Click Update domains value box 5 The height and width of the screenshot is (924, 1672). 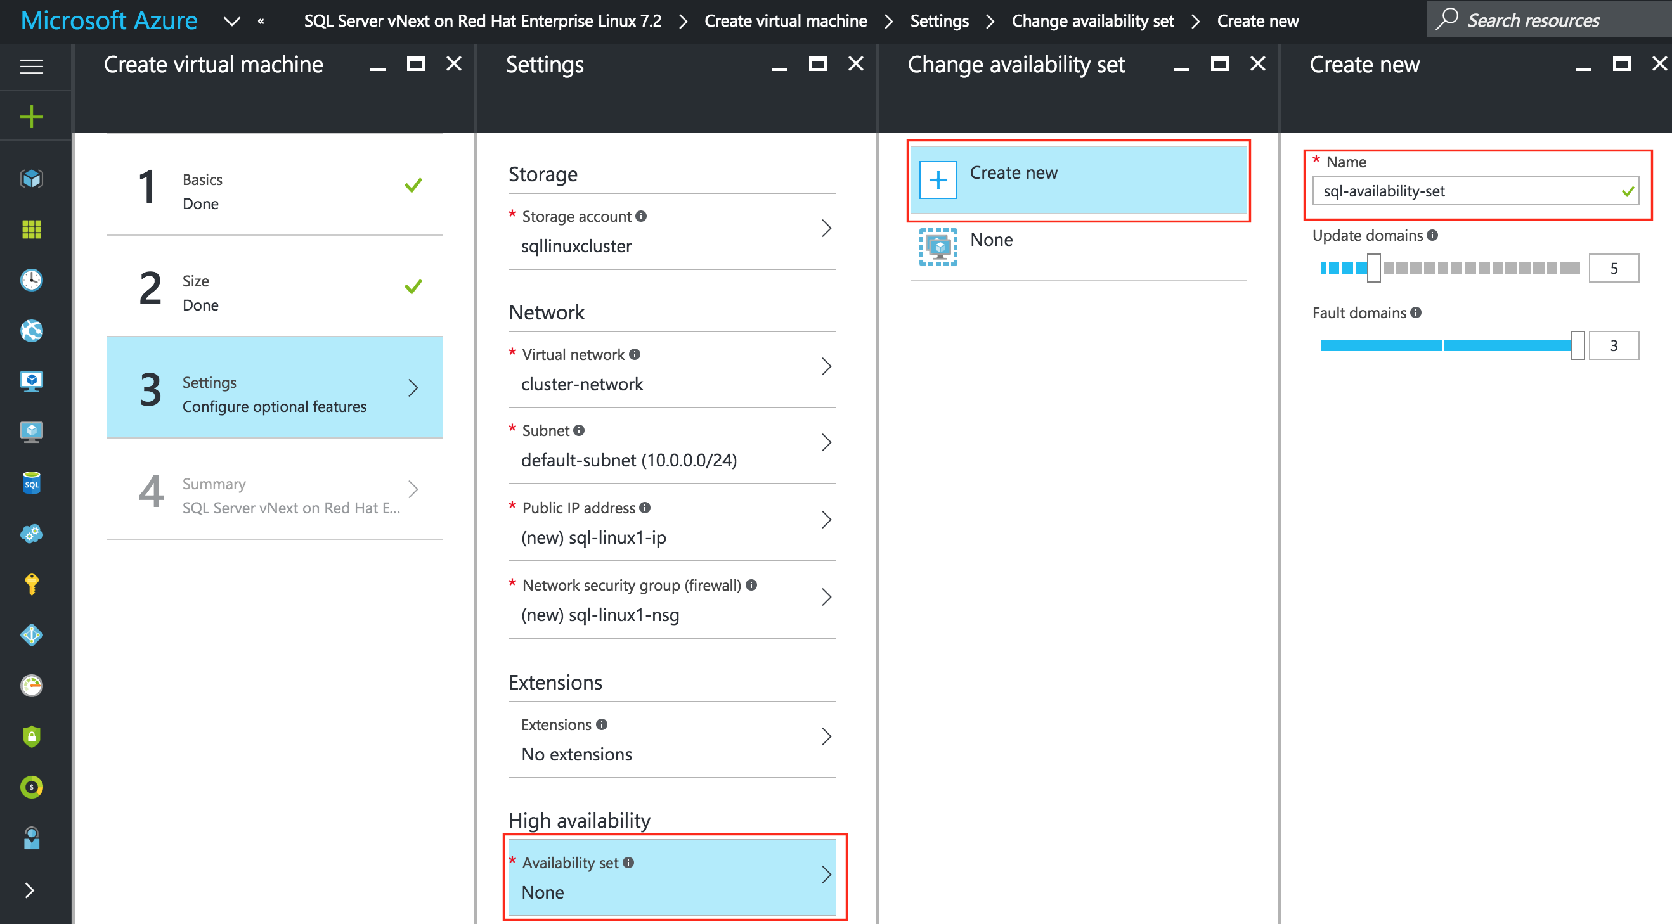coord(1614,268)
